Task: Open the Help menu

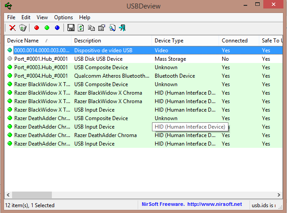Action: [84, 17]
